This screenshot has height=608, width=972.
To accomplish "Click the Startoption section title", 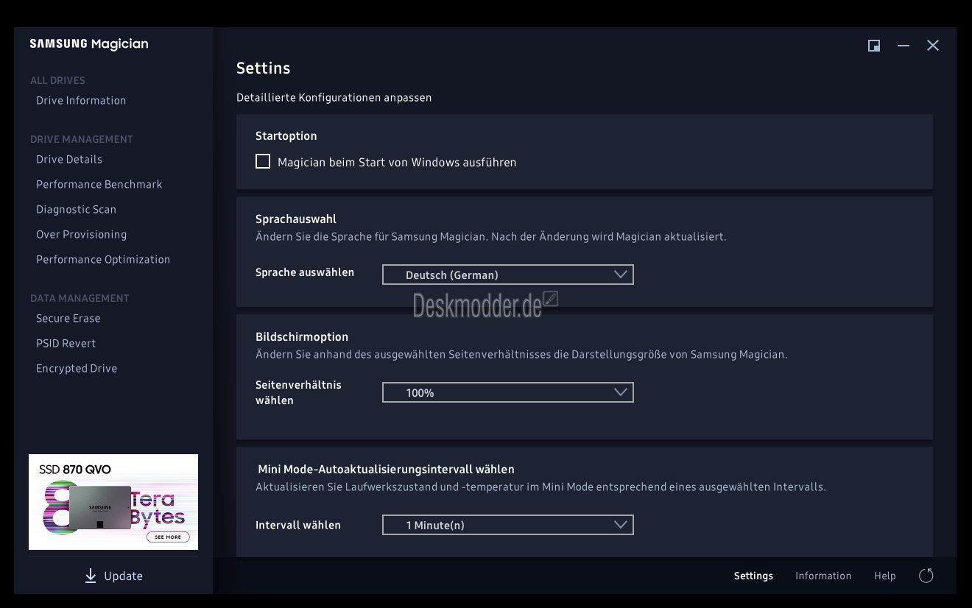I will (286, 136).
